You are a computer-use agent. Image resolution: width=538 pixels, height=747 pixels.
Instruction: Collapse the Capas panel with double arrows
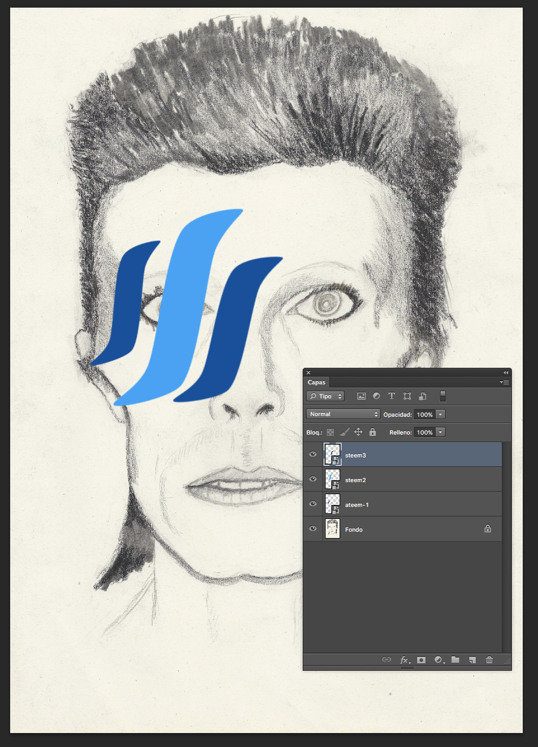506,372
